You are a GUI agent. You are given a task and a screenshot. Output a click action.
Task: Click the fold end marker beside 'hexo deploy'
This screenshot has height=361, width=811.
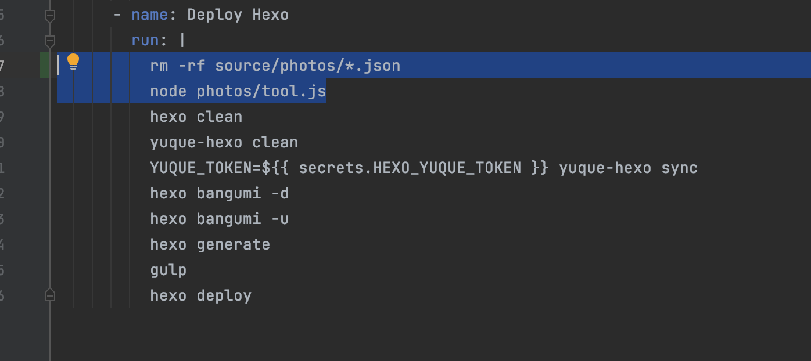point(50,295)
